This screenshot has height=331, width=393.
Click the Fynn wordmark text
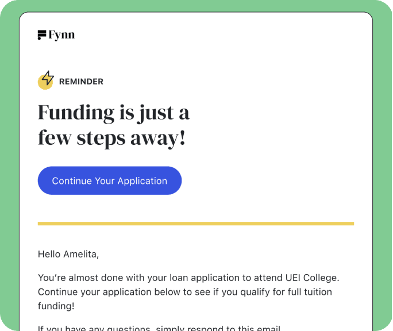point(62,35)
